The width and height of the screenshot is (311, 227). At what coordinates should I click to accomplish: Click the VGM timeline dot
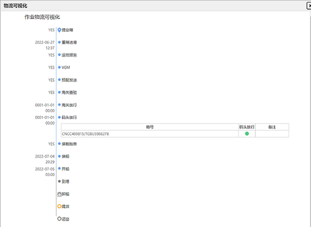(x=60, y=67)
